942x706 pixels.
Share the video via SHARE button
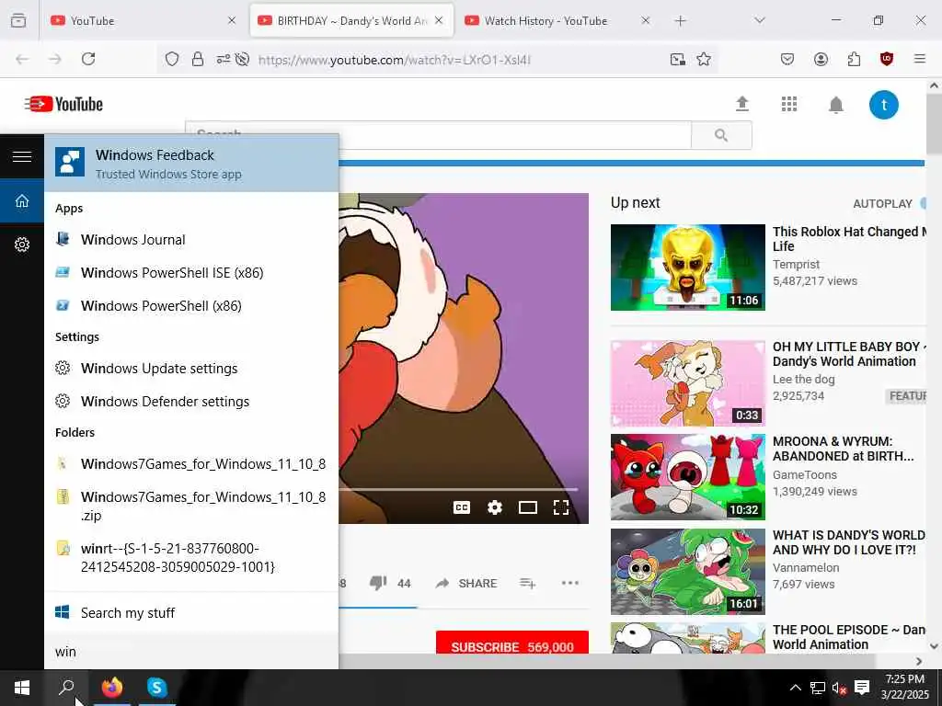coord(466,584)
